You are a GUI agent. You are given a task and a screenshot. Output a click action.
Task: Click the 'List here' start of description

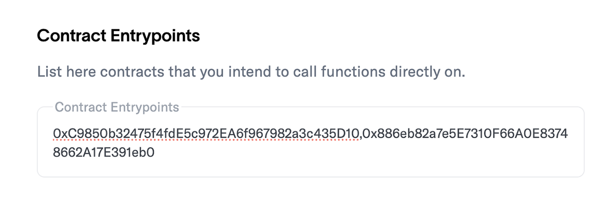click(67, 72)
